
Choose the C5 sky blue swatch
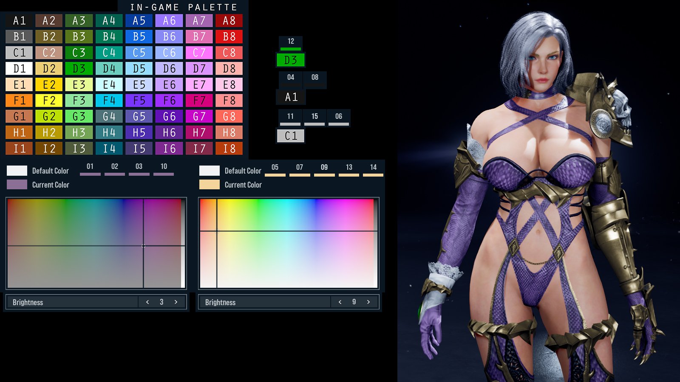(x=139, y=53)
